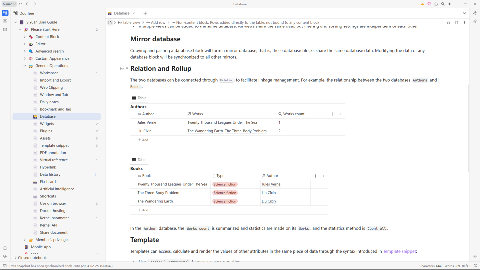
Task: Toggle appearance mode icon in title bar
Action: tap(450, 4)
